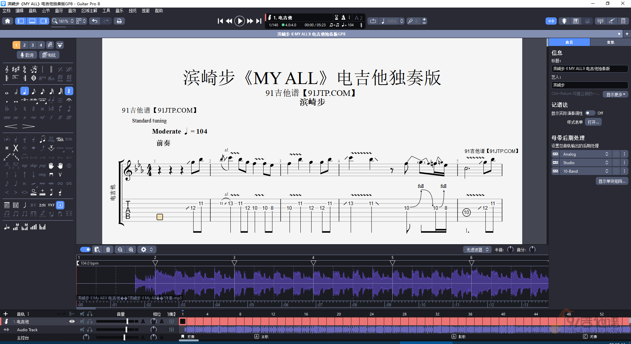Add a new track with plus
The width and height of the screenshot is (631, 344).
[x=5, y=314]
